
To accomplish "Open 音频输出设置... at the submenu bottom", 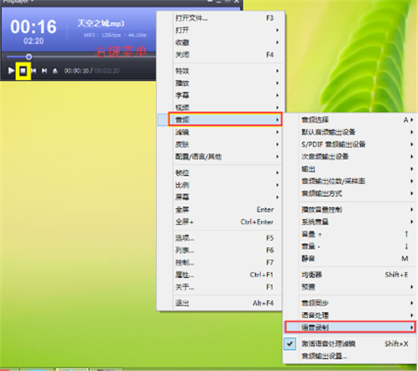I will [324, 356].
